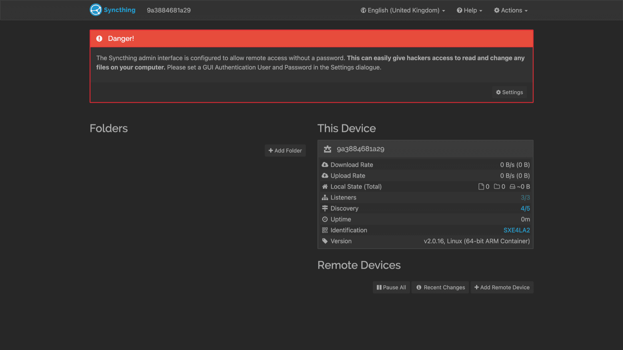Click the Upload Rate 0 B/s value
Viewport: 623px width, 350px height.
pos(515,175)
